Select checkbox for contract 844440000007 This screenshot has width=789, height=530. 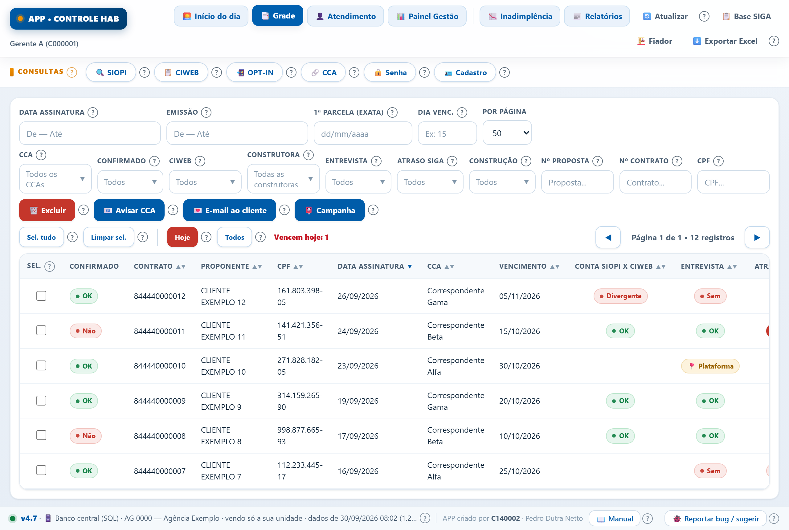tap(41, 470)
